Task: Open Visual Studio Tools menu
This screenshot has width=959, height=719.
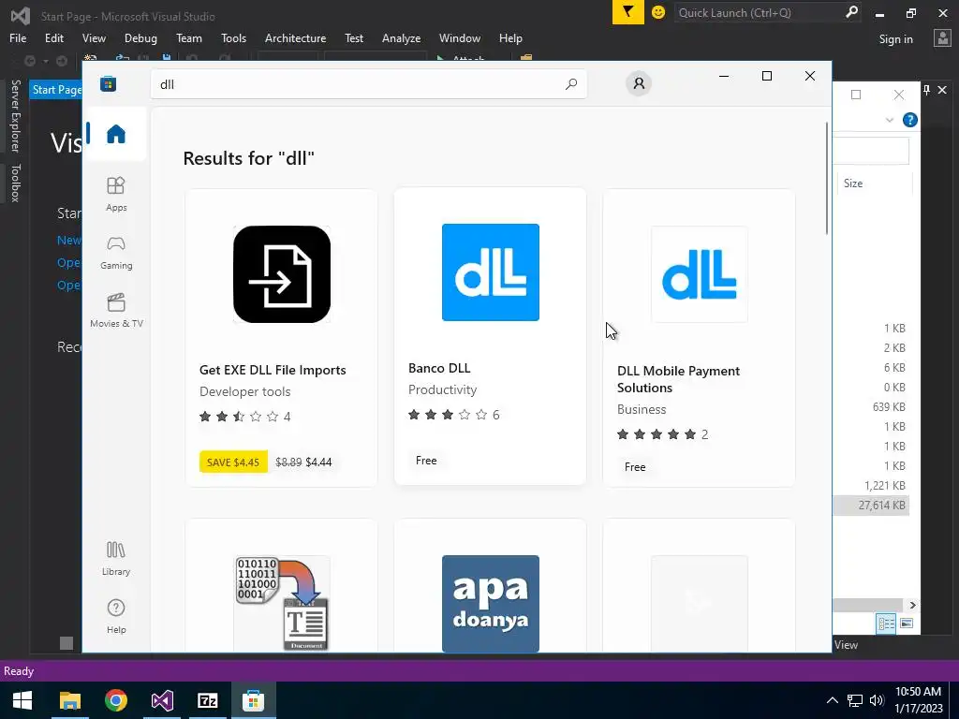Action: [233, 37]
